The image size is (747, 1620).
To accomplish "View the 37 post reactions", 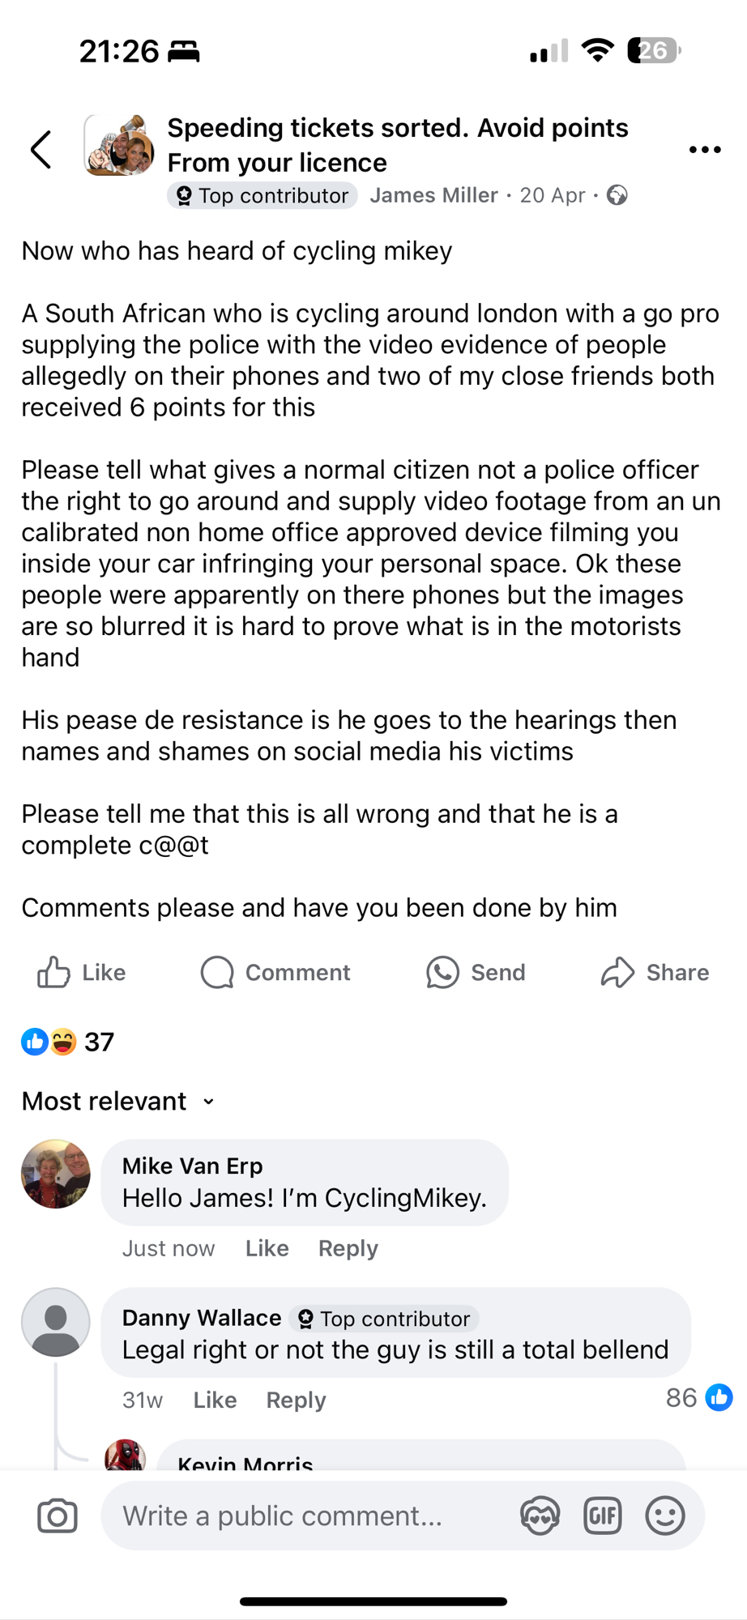I will click(68, 1042).
